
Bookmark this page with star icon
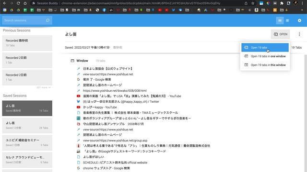253,3
